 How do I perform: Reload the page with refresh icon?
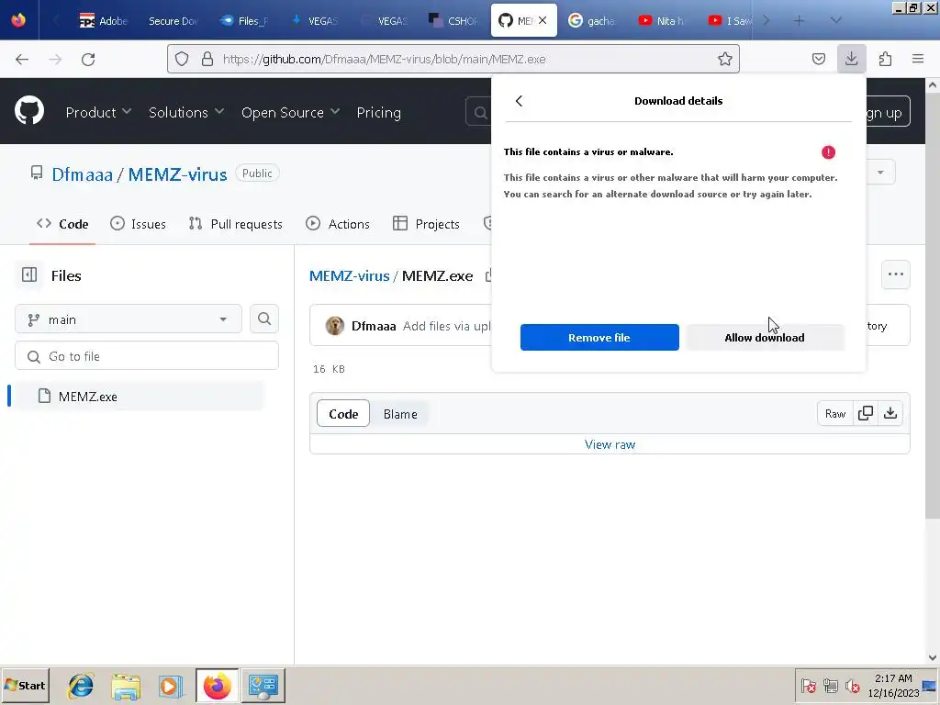coord(88,59)
